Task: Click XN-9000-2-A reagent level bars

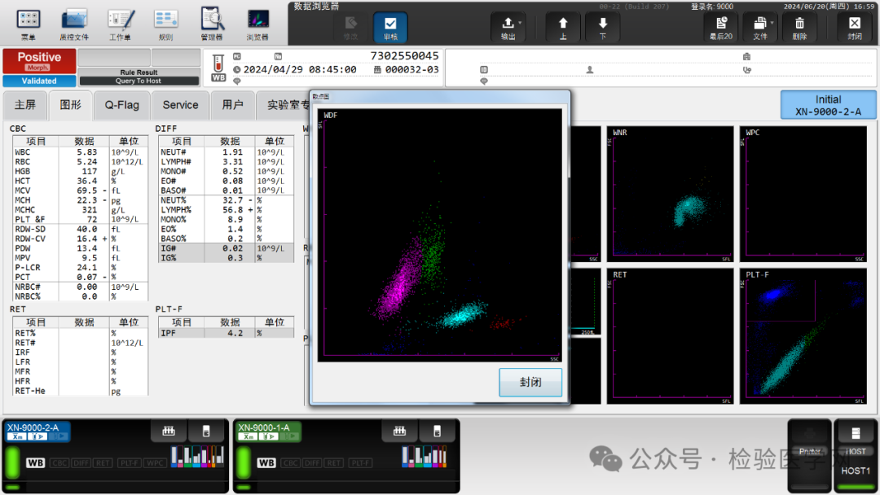Action: pyautogui.click(x=197, y=456)
